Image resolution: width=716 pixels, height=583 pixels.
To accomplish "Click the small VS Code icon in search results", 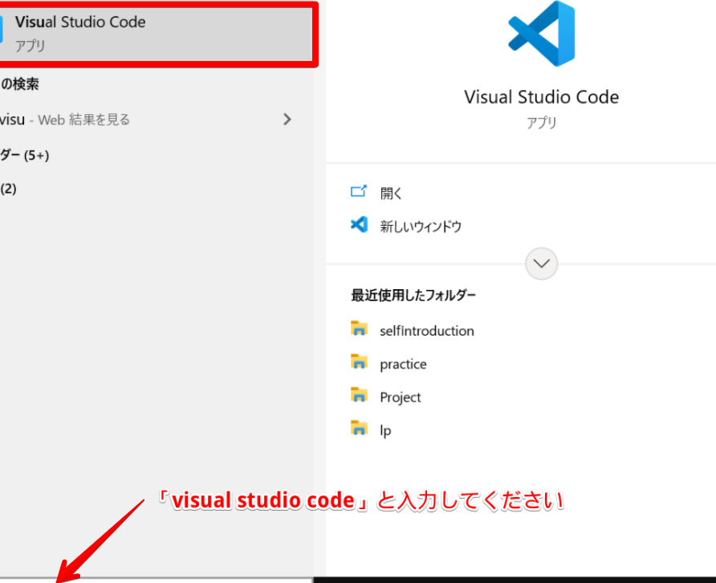I will (x=2, y=31).
